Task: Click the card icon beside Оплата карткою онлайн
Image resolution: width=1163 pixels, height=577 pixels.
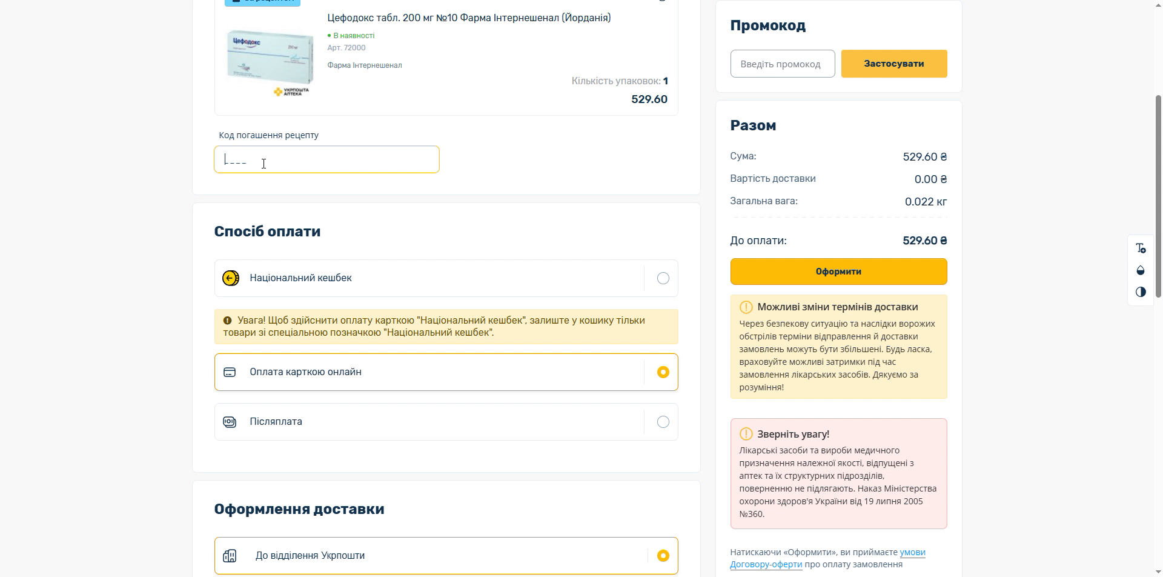Action: pyautogui.click(x=230, y=372)
